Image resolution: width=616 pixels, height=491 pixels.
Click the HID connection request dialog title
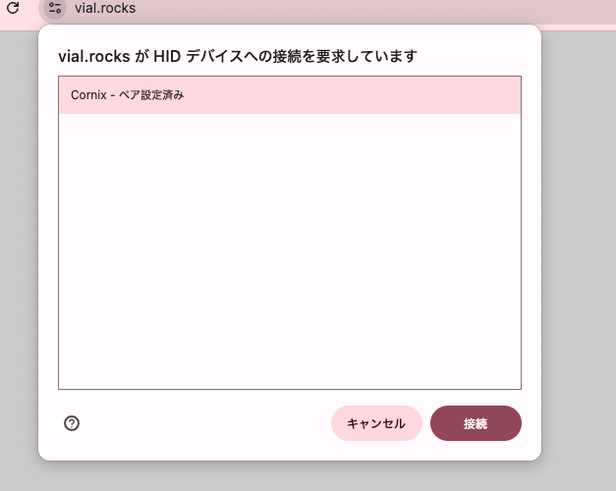(x=238, y=56)
